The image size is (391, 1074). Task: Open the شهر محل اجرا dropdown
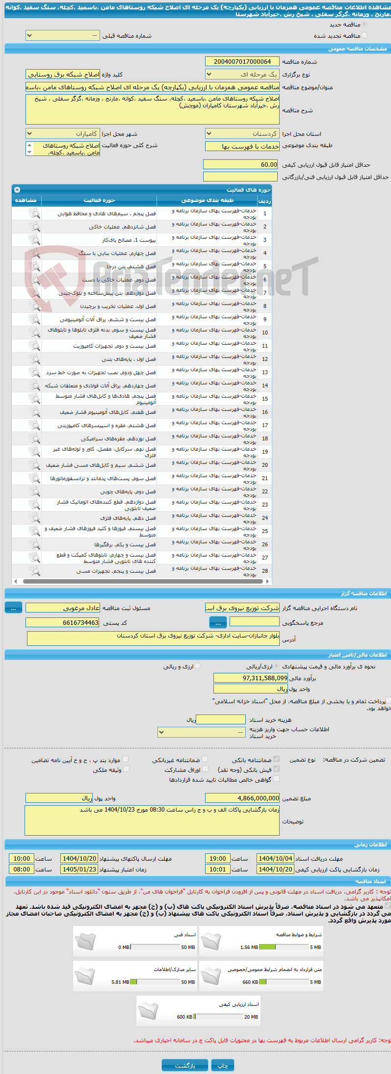click(x=63, y=134)
